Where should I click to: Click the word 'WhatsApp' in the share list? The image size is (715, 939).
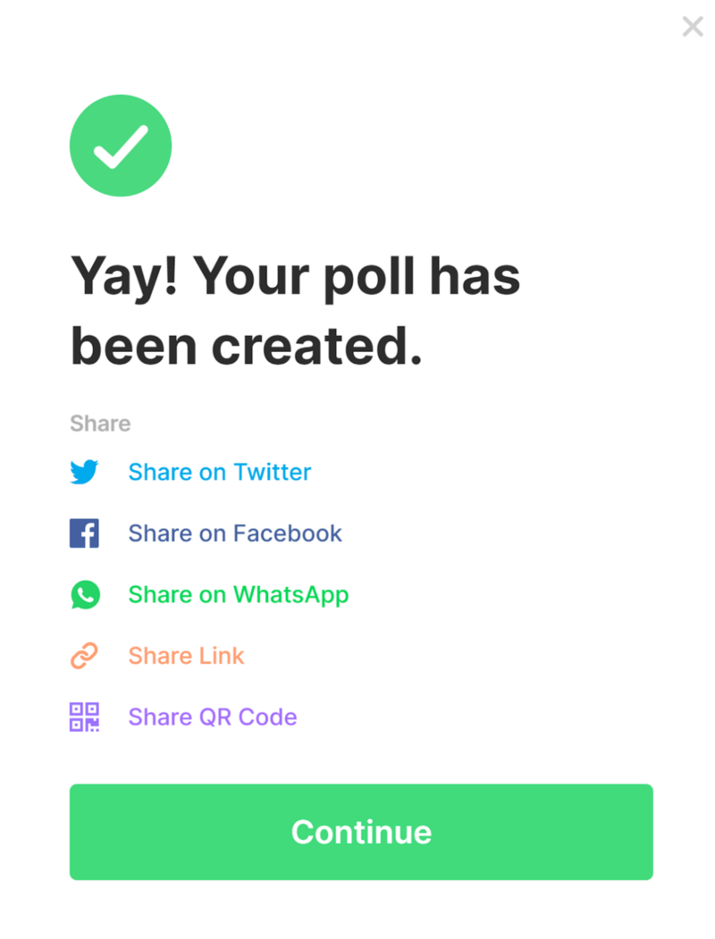pyautogui.click(x=291, y=595)
